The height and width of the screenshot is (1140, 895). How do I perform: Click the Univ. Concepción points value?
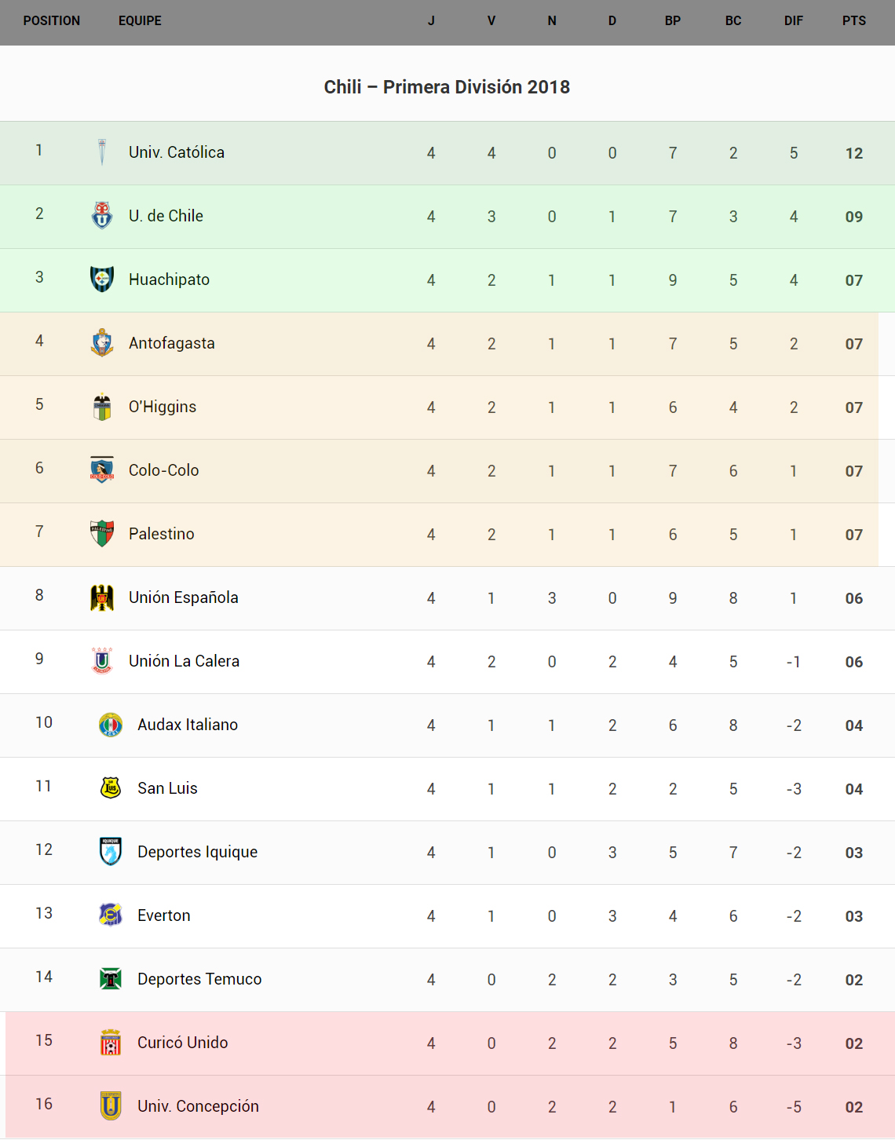point(854,1107)
